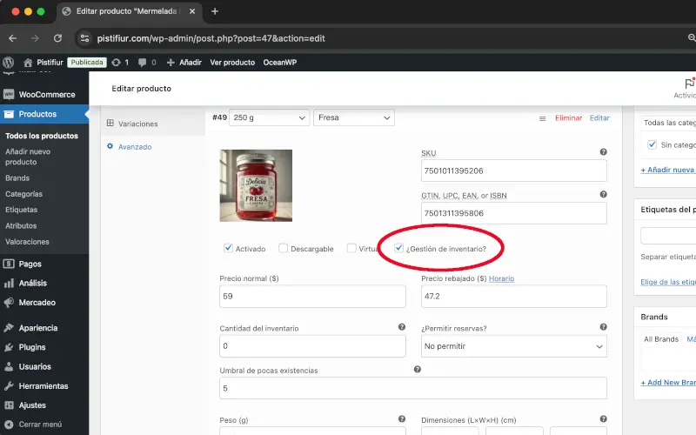
Task: Open Añadir nuevo producto submenu item
Action: coord(28,157)
